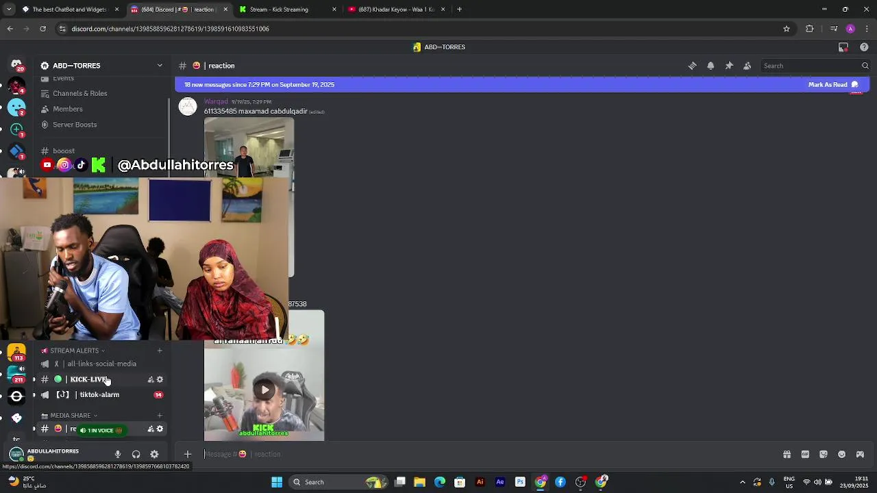Image resolution: width=877 pixels, height=493 pixels.
Task: Show hidden system tray icons chevron
Action: pos(743,482)
